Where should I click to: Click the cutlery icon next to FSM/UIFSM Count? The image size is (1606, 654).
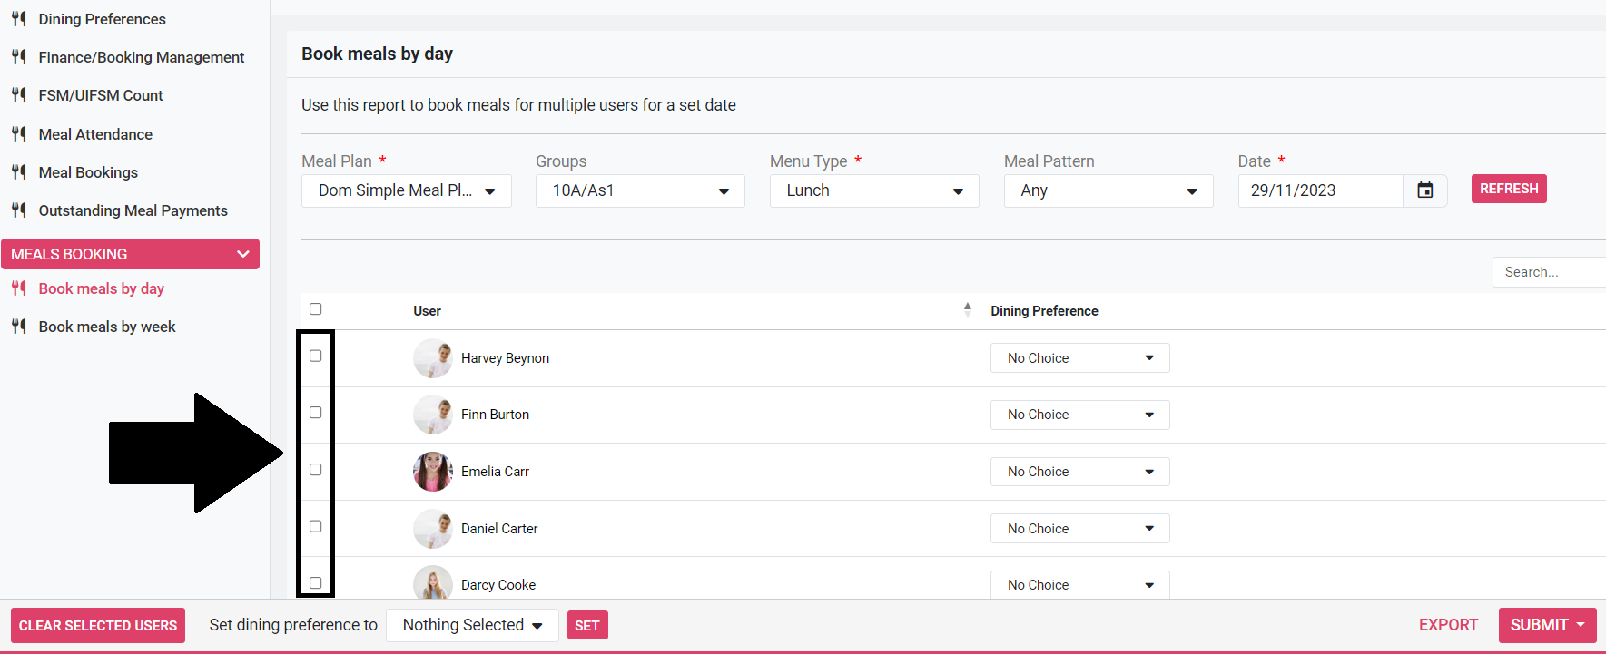(19, 95)
